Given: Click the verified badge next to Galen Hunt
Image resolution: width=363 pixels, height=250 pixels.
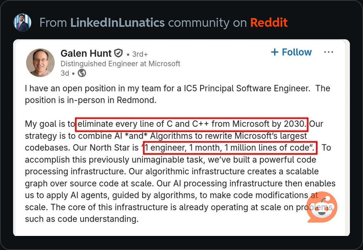Looking at the screenshot, I should [x=118, y=53].
